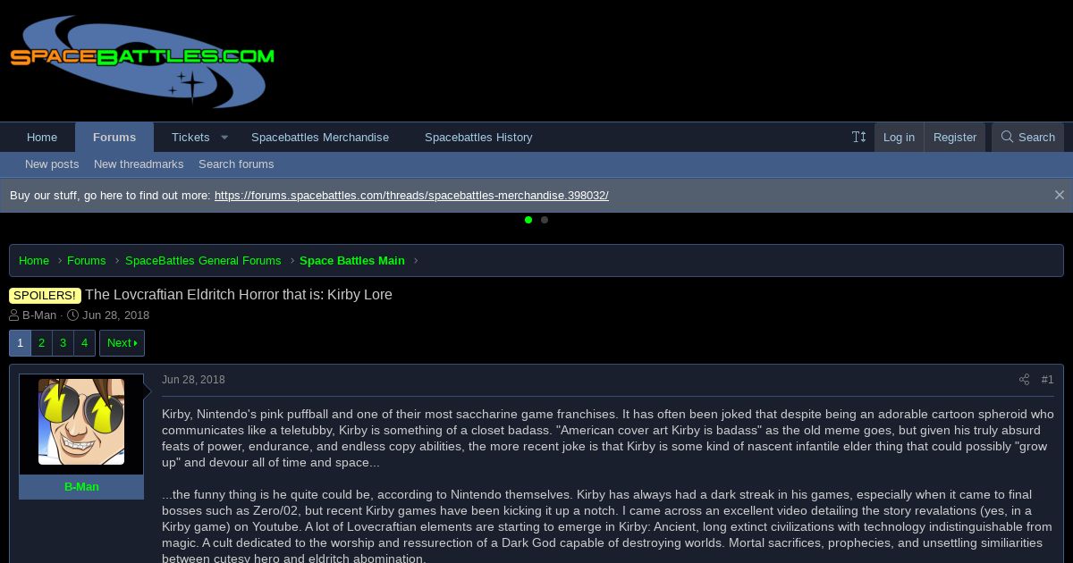Go to Spacebattles History tab
Screen dimensions: 1073x563
[478, 137]
